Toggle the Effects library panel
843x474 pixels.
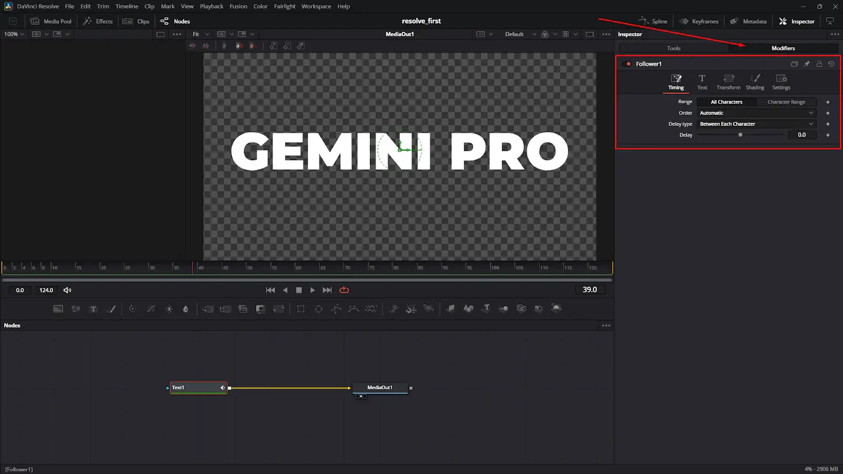[98, 22]
